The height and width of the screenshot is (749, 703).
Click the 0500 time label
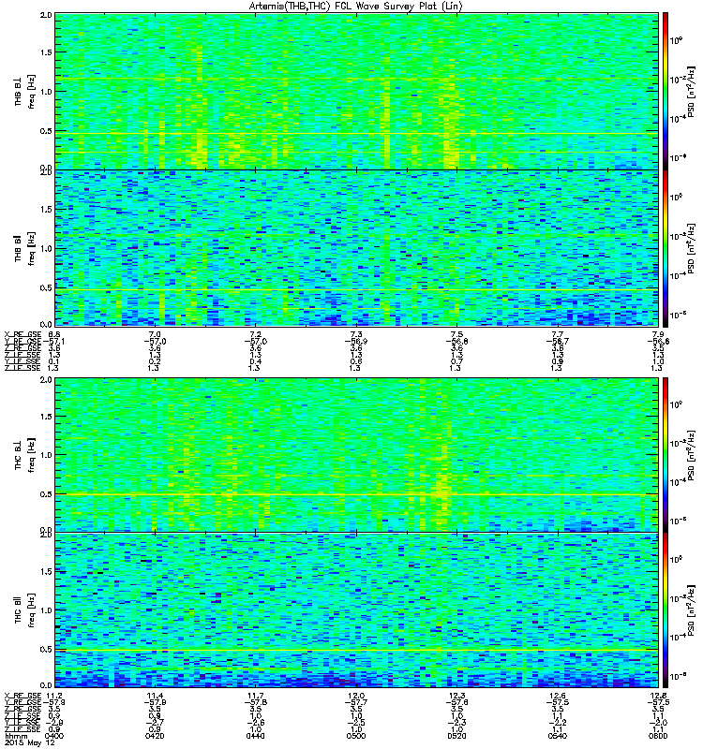(x=356, y=736)
